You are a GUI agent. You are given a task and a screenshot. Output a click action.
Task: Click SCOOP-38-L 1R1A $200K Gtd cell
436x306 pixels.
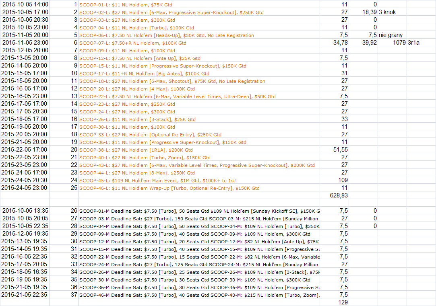[199, 150]
